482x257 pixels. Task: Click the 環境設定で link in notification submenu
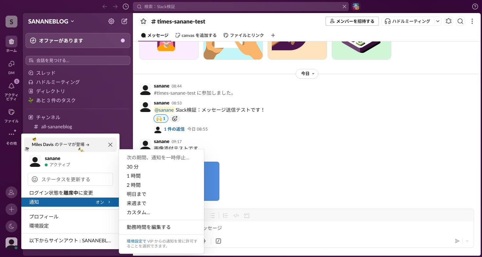[x=137, y=241]
